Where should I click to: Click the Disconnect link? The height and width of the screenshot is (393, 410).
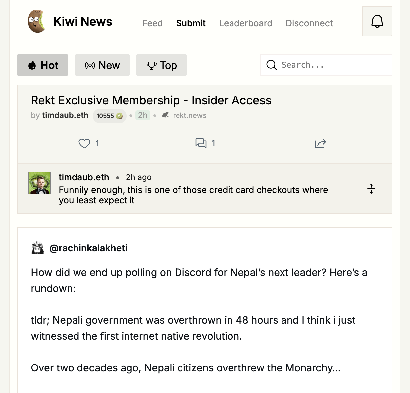click(309, 23)
